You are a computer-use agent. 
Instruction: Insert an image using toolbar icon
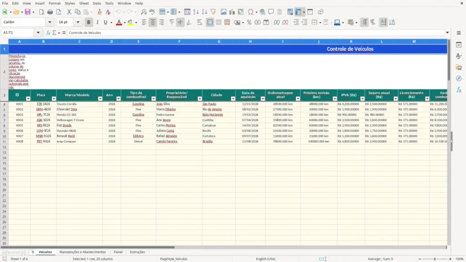tap(223, 12)
